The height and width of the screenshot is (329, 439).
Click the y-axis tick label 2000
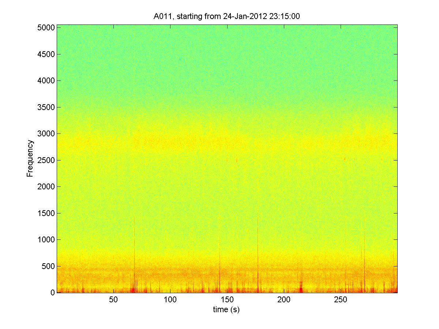46,187
